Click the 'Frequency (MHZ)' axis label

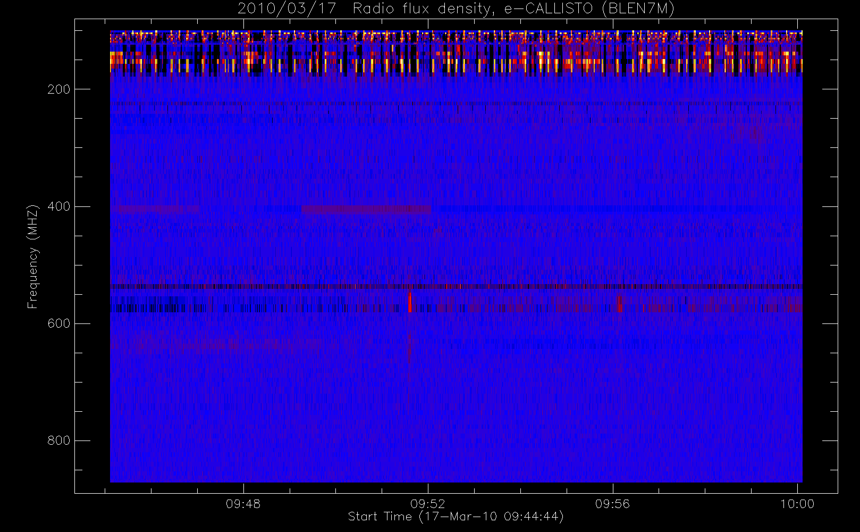(x=33, y=256)
